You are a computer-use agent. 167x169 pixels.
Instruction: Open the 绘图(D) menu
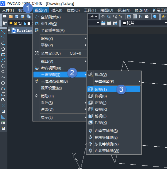pyautogui.click(x=107, y=10)
